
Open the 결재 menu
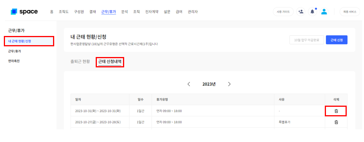93,11
